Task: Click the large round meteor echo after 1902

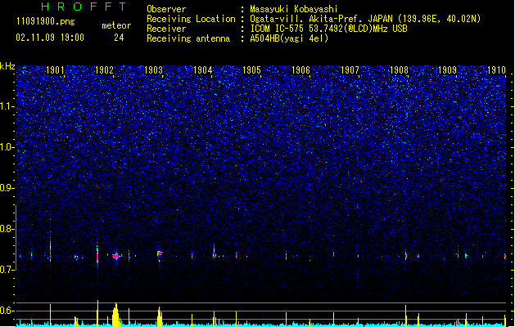Action: (x=115, y=256)
